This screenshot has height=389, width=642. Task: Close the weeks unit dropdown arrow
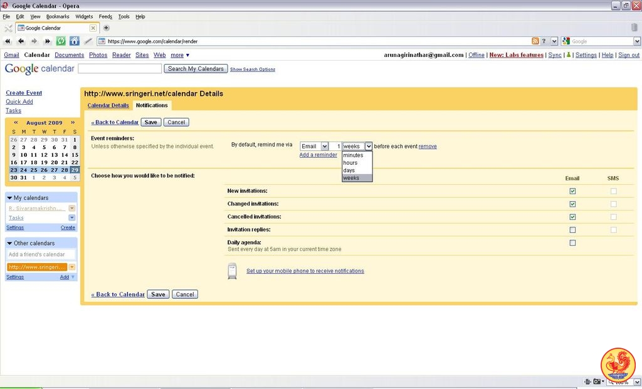tap(369, 146)
